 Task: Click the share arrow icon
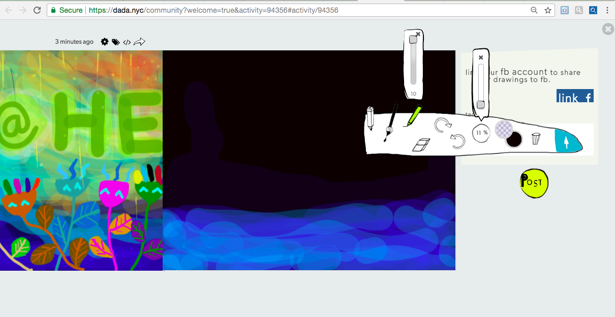(x=139, y=42)
